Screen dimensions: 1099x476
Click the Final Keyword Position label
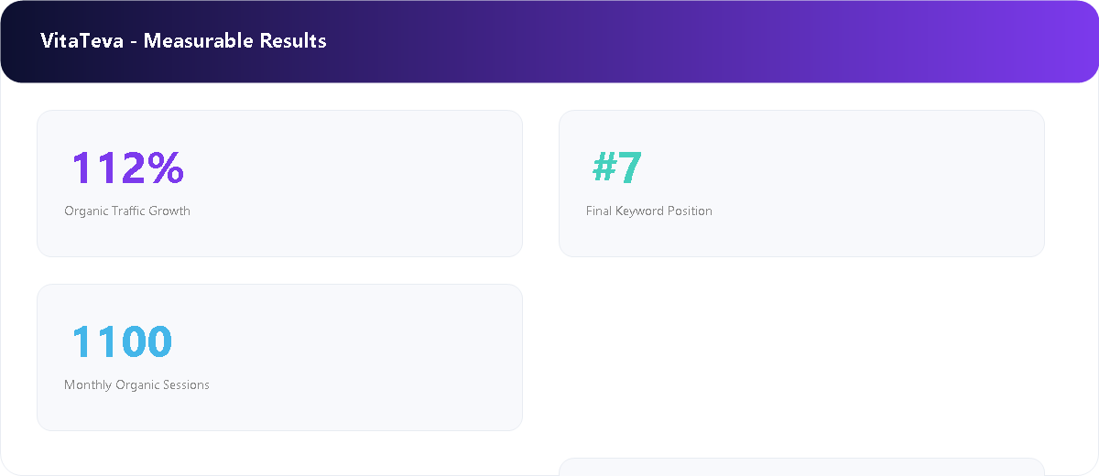pyautogui.click(x=649, y=211)
